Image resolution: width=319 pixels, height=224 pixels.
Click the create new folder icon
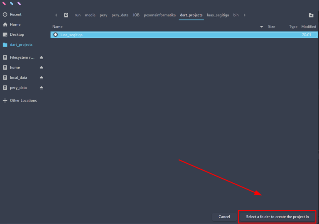tap(311, 15)
